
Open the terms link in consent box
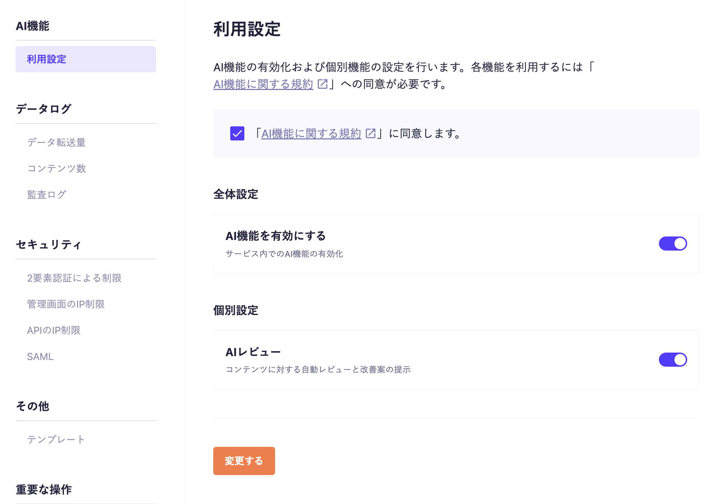pyautogui.click(x=311, y=133)
